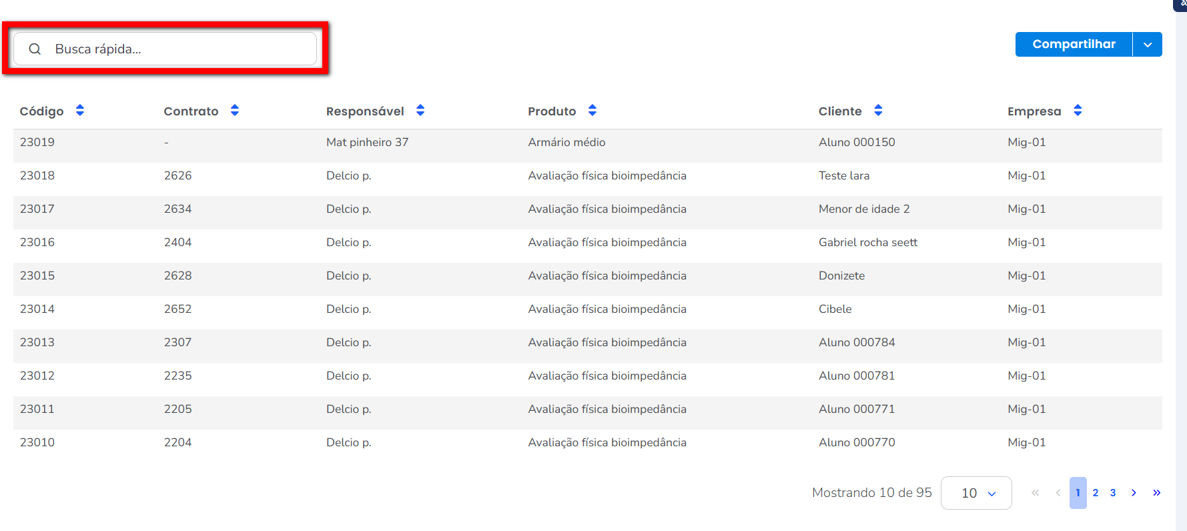The image size is (1187, 531).
Task: Sort by Empresa with arrow icon
Action: coord(1078,111)
